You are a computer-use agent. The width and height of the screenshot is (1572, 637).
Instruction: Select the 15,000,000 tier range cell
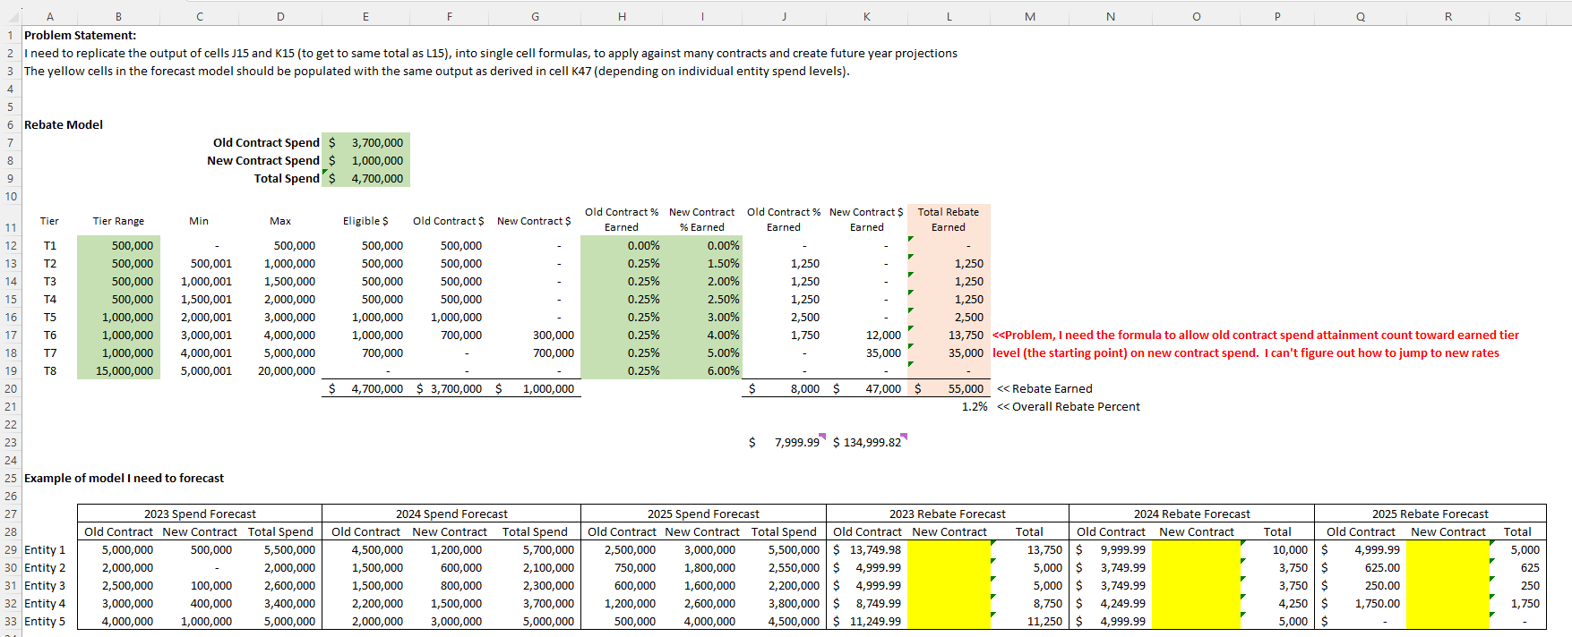point(119,370)
